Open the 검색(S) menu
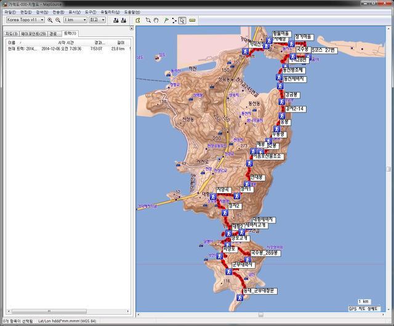Viewport: 394px width, 326px height. 42,12
